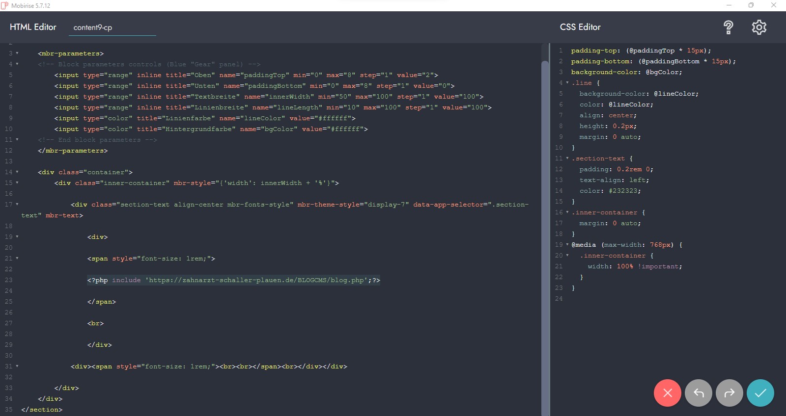Collapse the container div fold on line 14

point(17,172)
